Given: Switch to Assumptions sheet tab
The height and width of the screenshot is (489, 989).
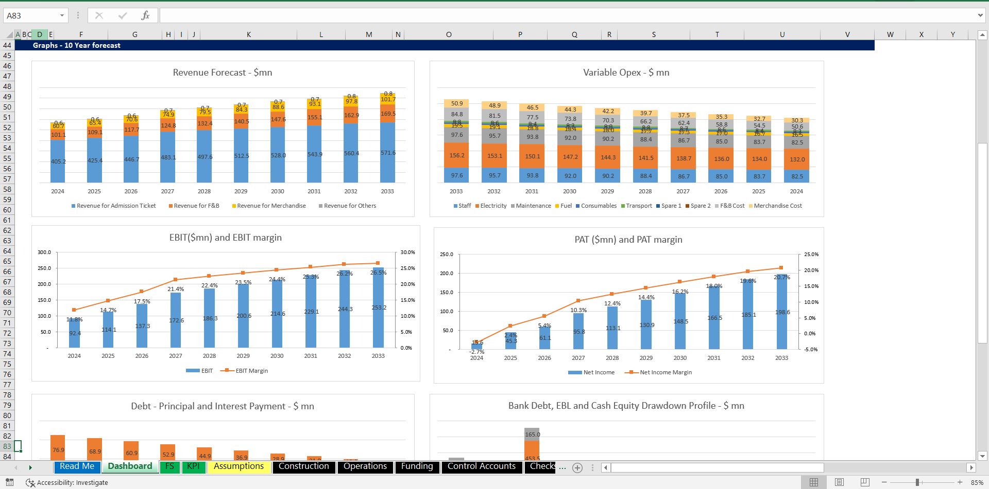Looking at the screenshot, I should point(239,466).
